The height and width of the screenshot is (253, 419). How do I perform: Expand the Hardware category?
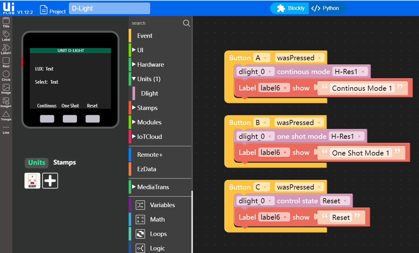tap(150, 64)
